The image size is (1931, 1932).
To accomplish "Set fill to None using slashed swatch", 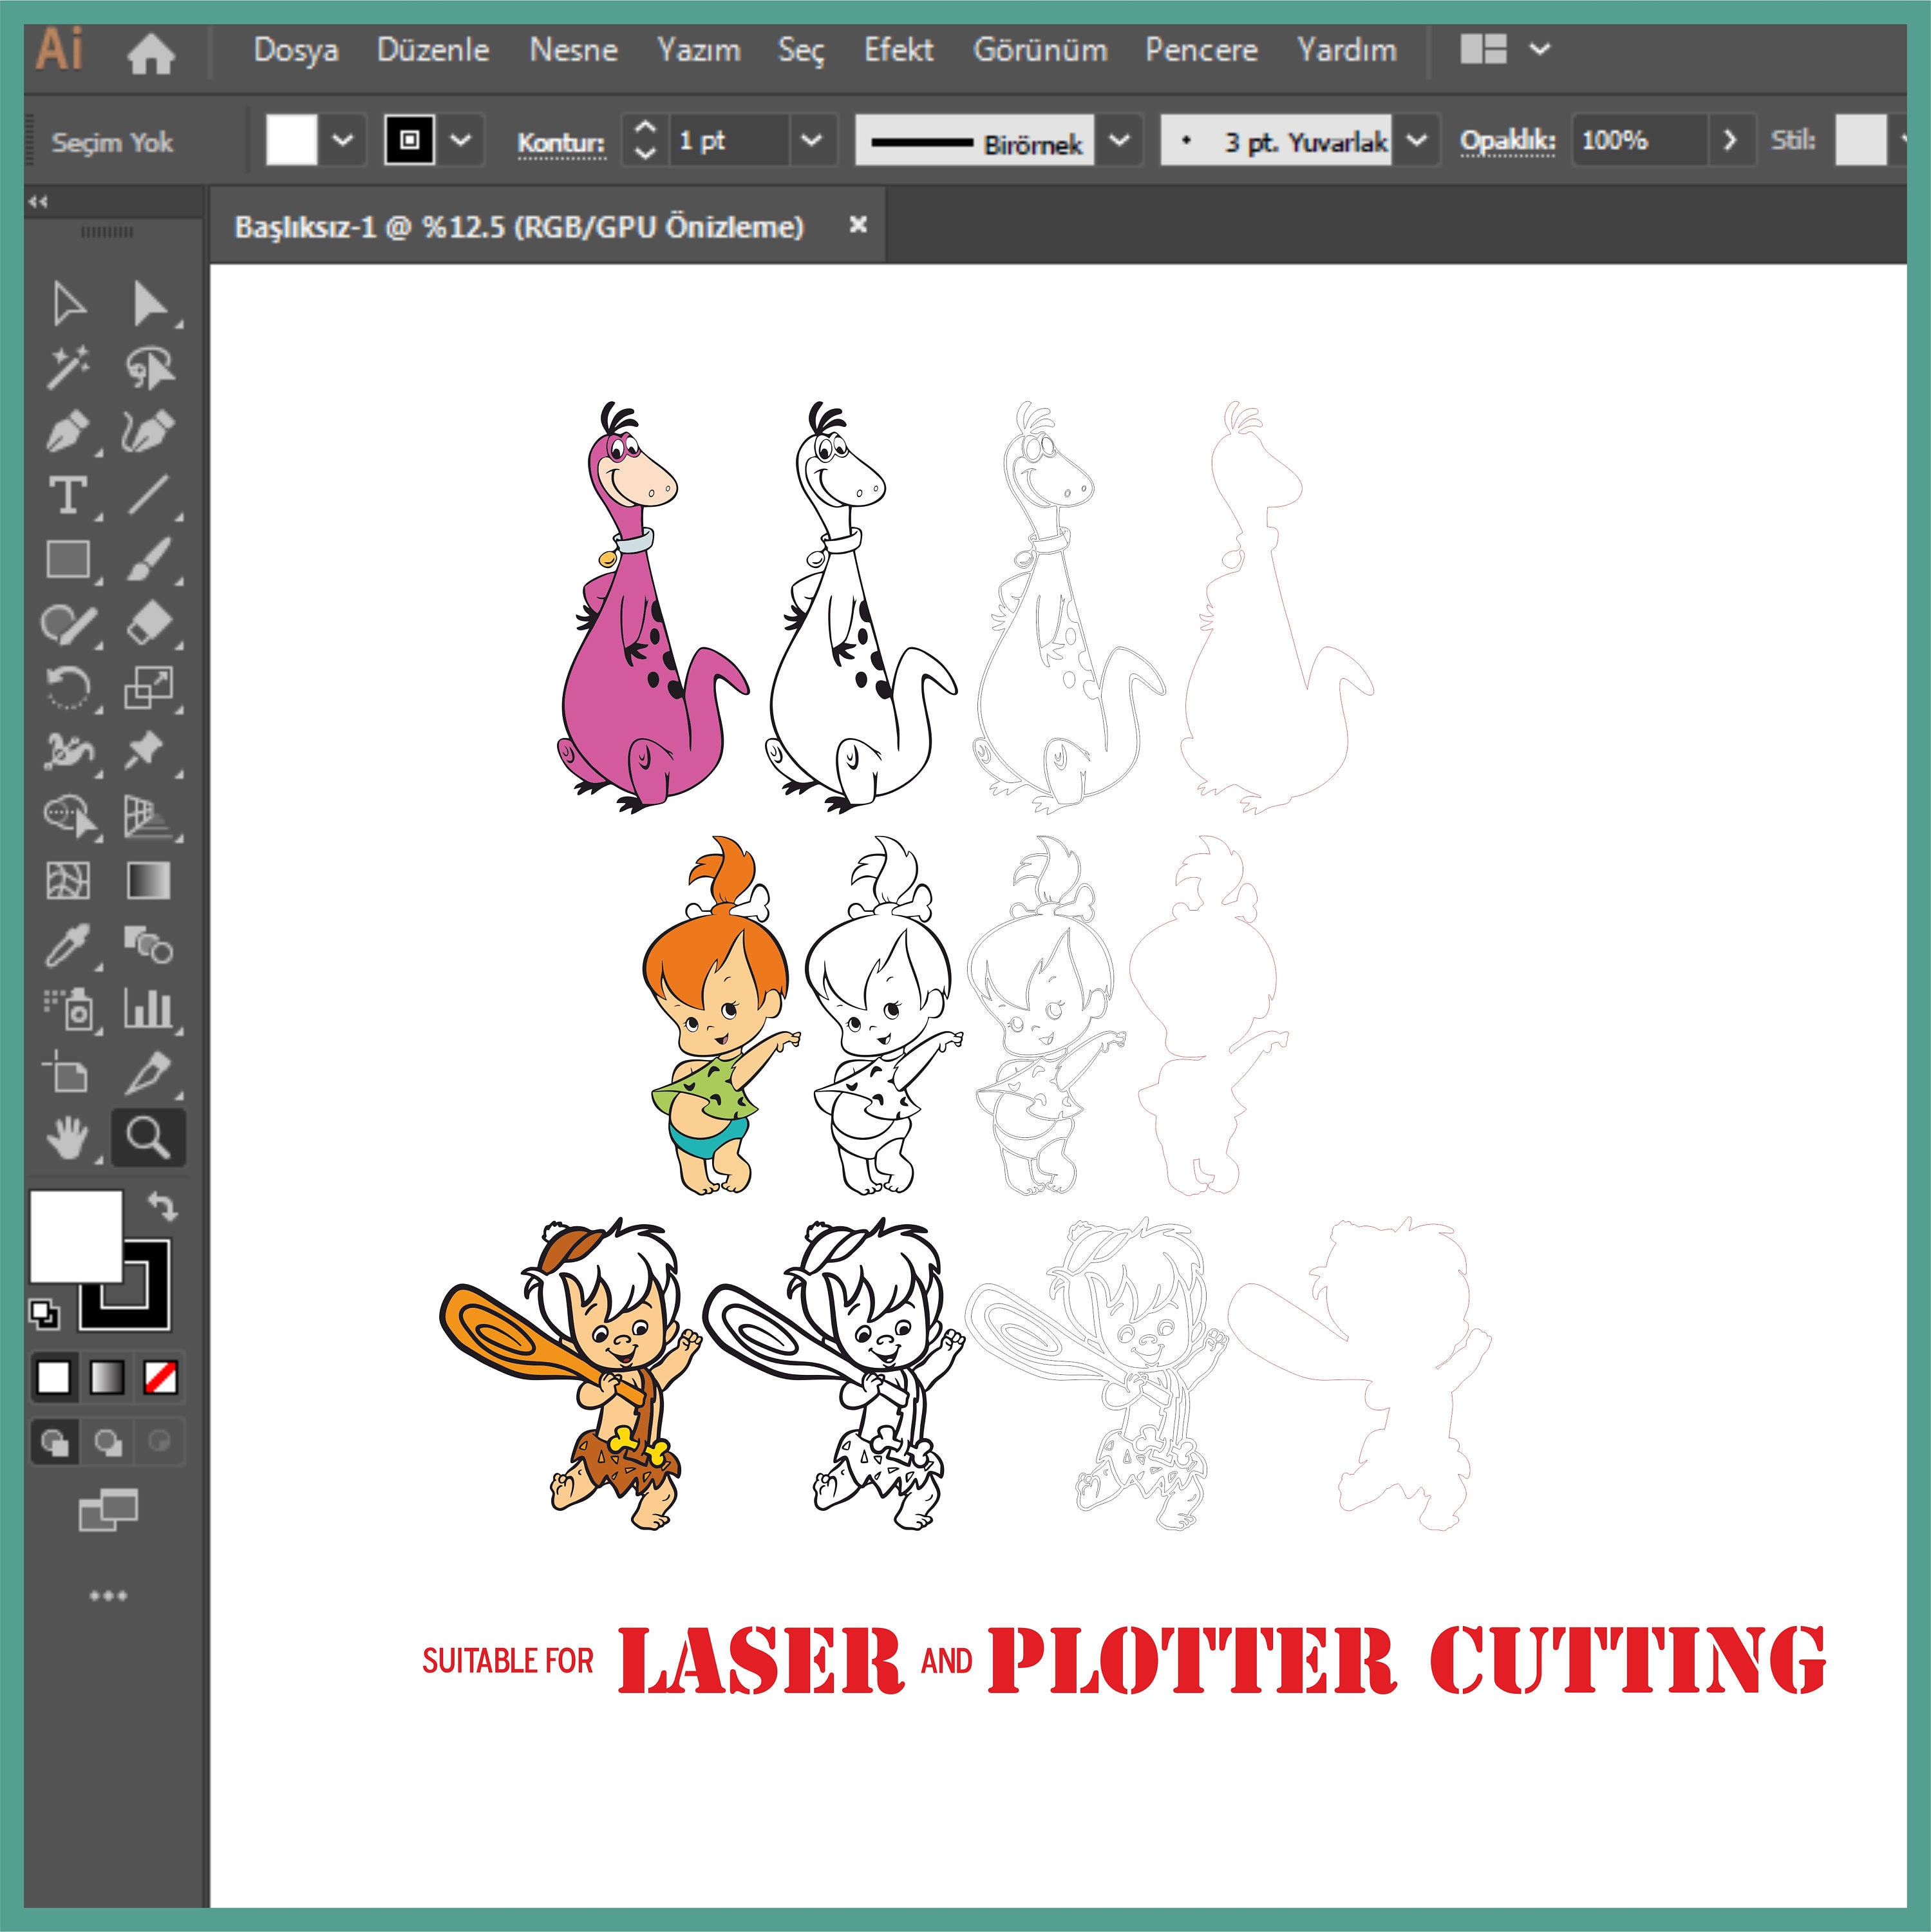I will [160, 1378].
